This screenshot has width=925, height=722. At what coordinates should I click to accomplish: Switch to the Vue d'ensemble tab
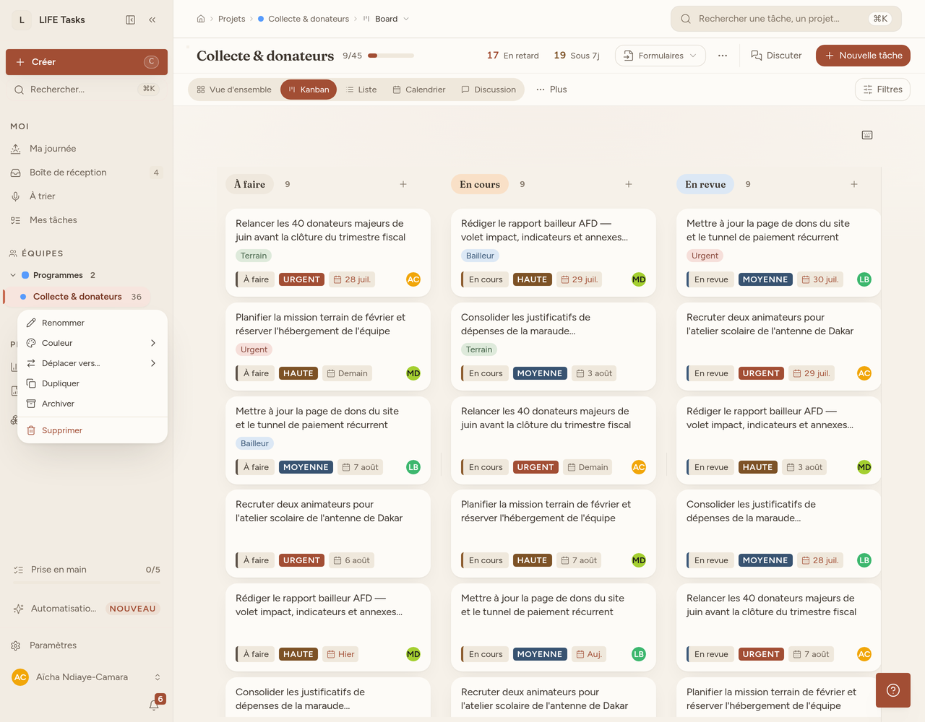pos(234,90)
